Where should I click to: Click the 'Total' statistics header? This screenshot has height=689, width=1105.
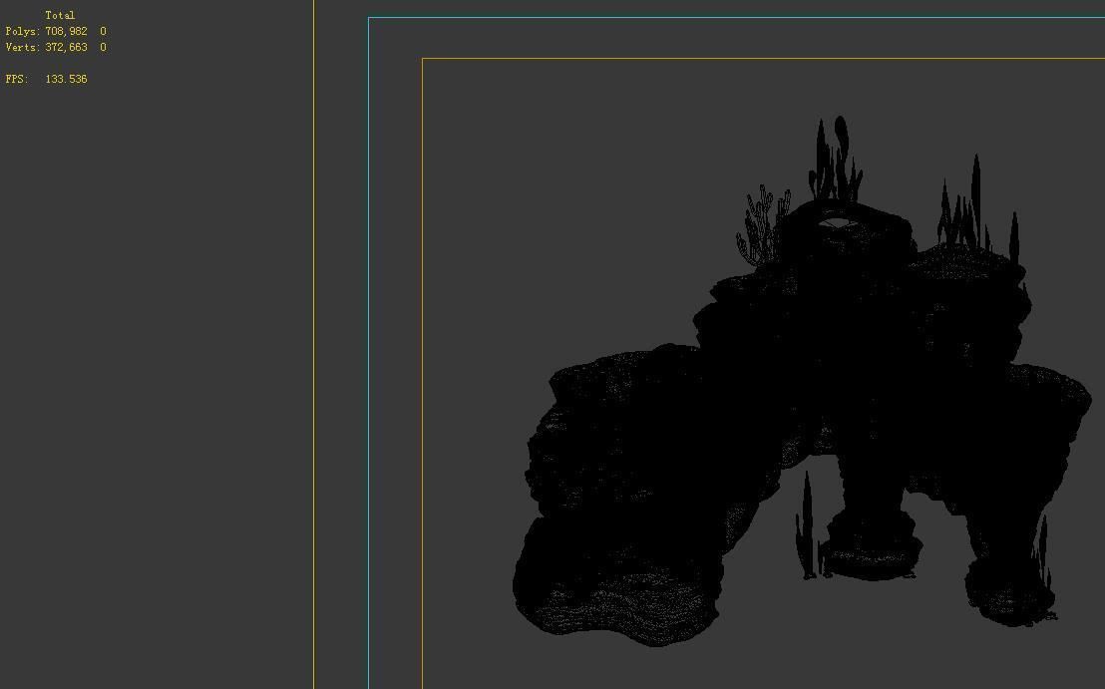click(x=60, y=15)
